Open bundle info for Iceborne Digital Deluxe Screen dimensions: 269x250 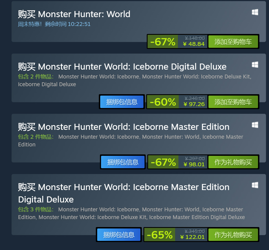click(x=122, y=102)
